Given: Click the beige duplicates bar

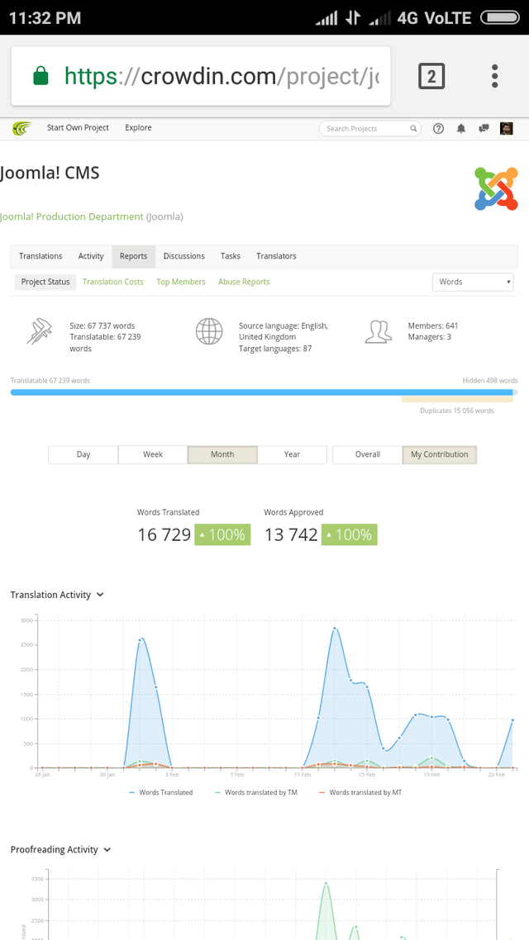Looking at the screenshot, I should [457, 399].
